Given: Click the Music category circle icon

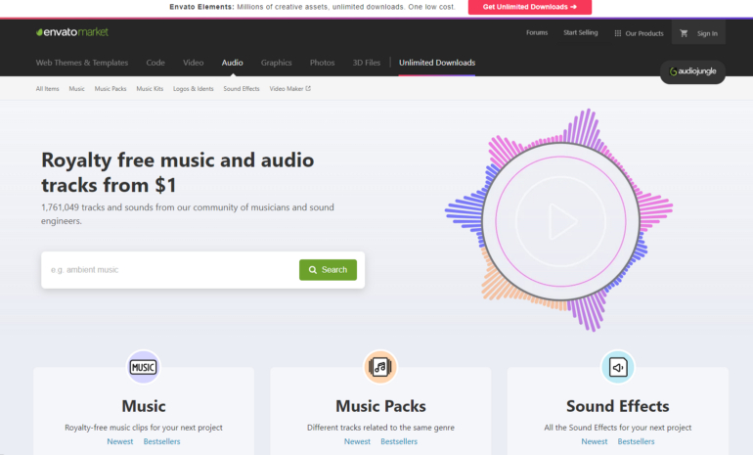Looking at the screenshot, I should (x=143, y=368).
